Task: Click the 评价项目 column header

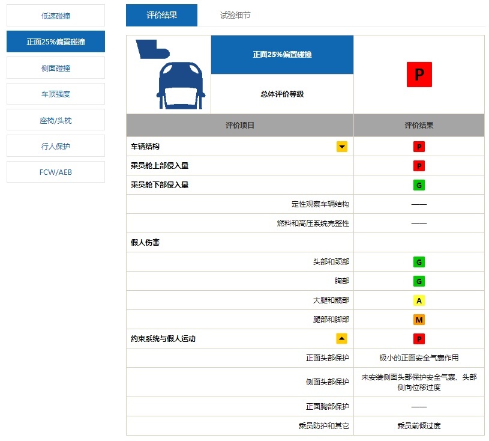Action: pos(240,125)
